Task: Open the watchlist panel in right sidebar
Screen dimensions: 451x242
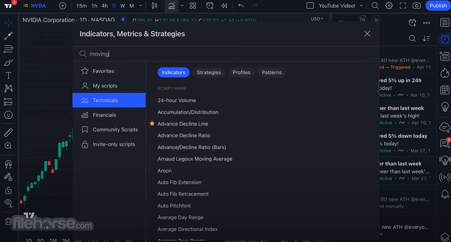Action: 445,23
